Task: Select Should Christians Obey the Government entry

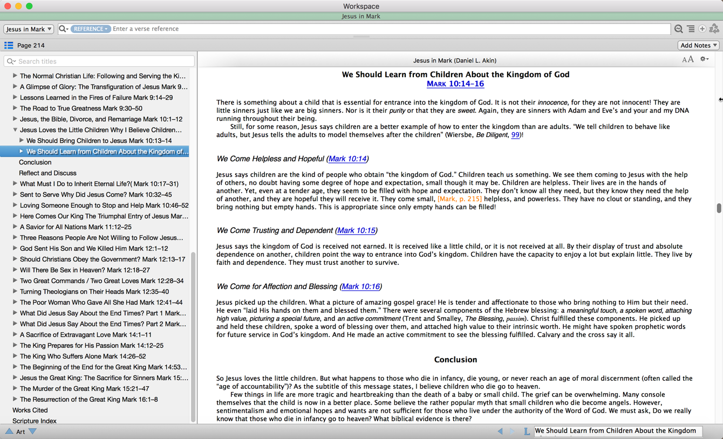Action: click(x=103, y=259)
